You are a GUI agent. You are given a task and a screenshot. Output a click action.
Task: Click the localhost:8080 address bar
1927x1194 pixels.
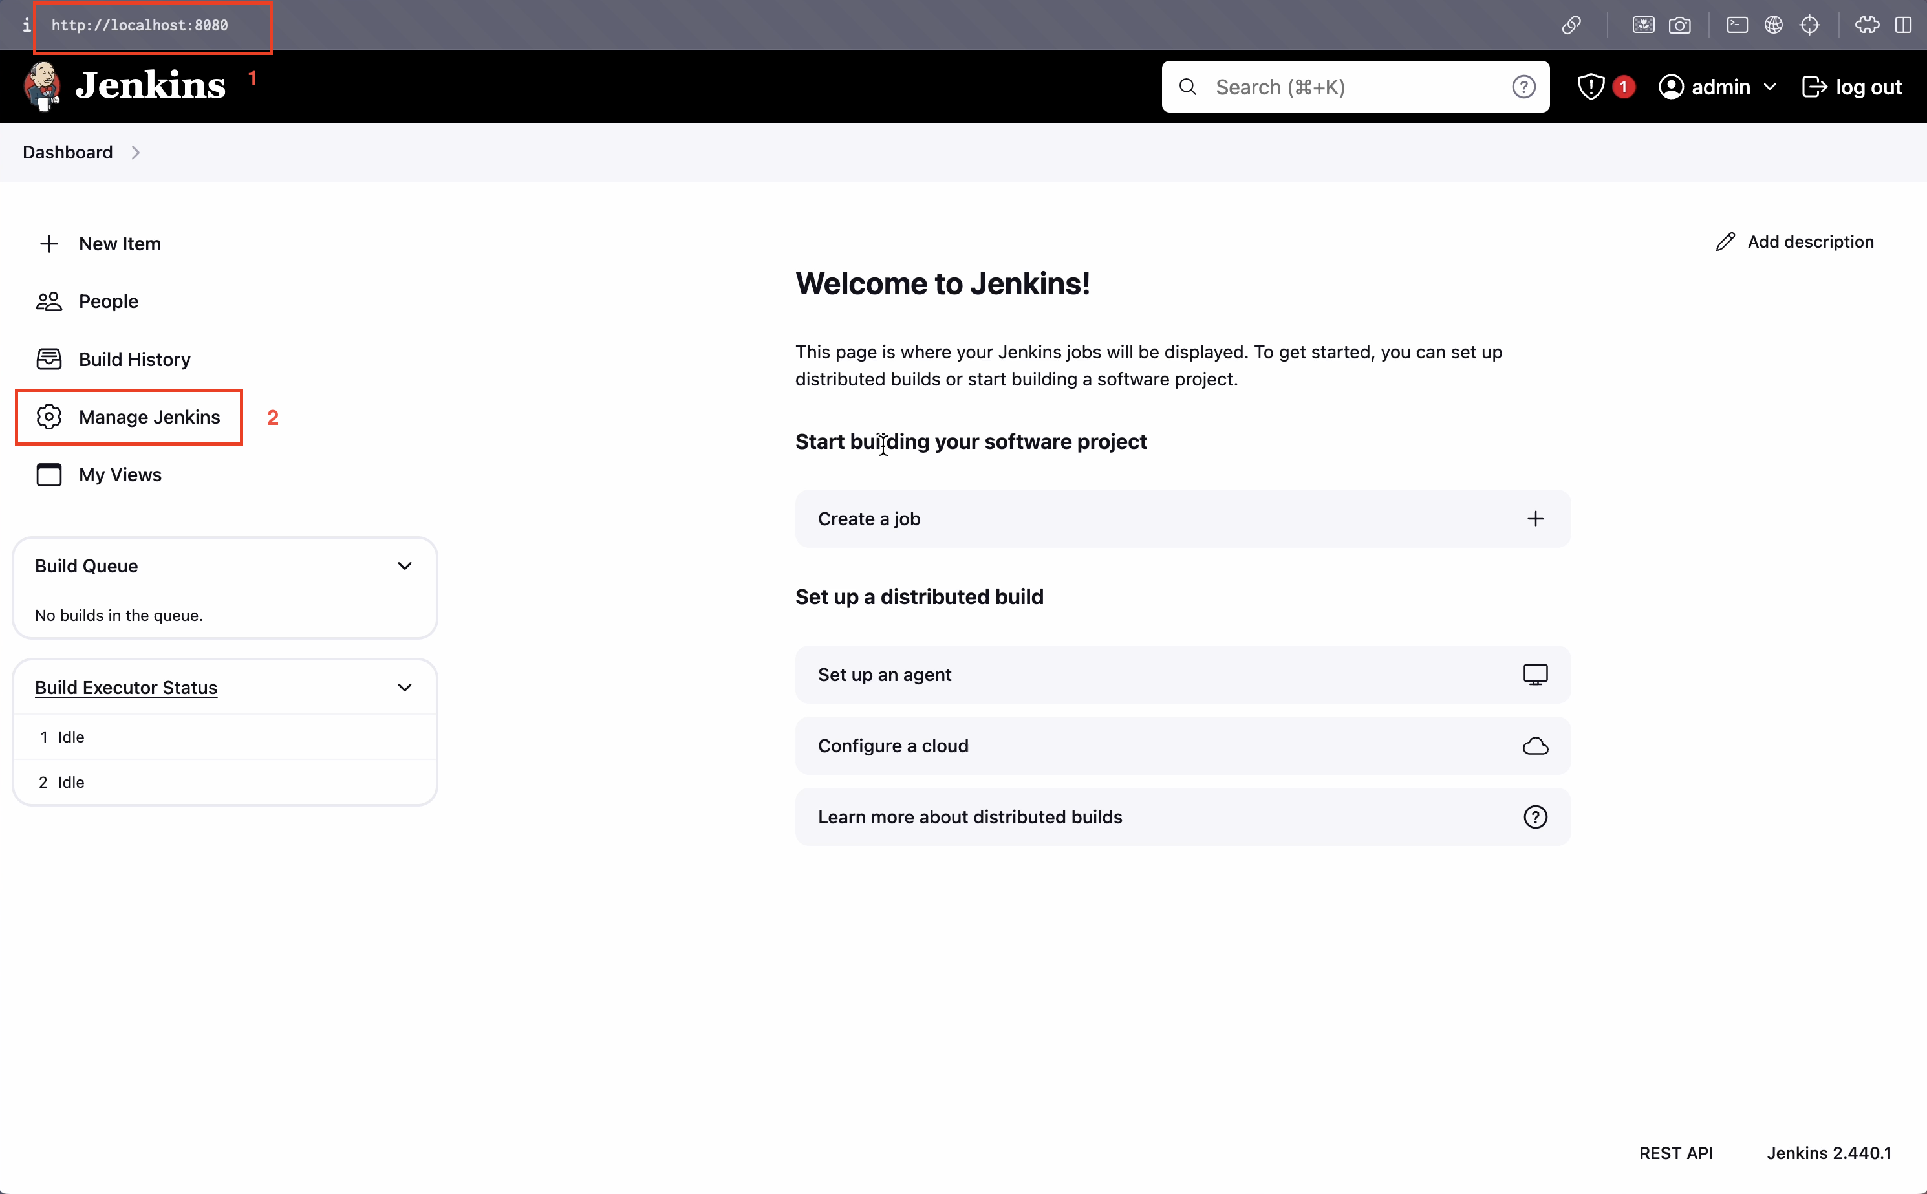pyautogui.click(x=140, y=25)
